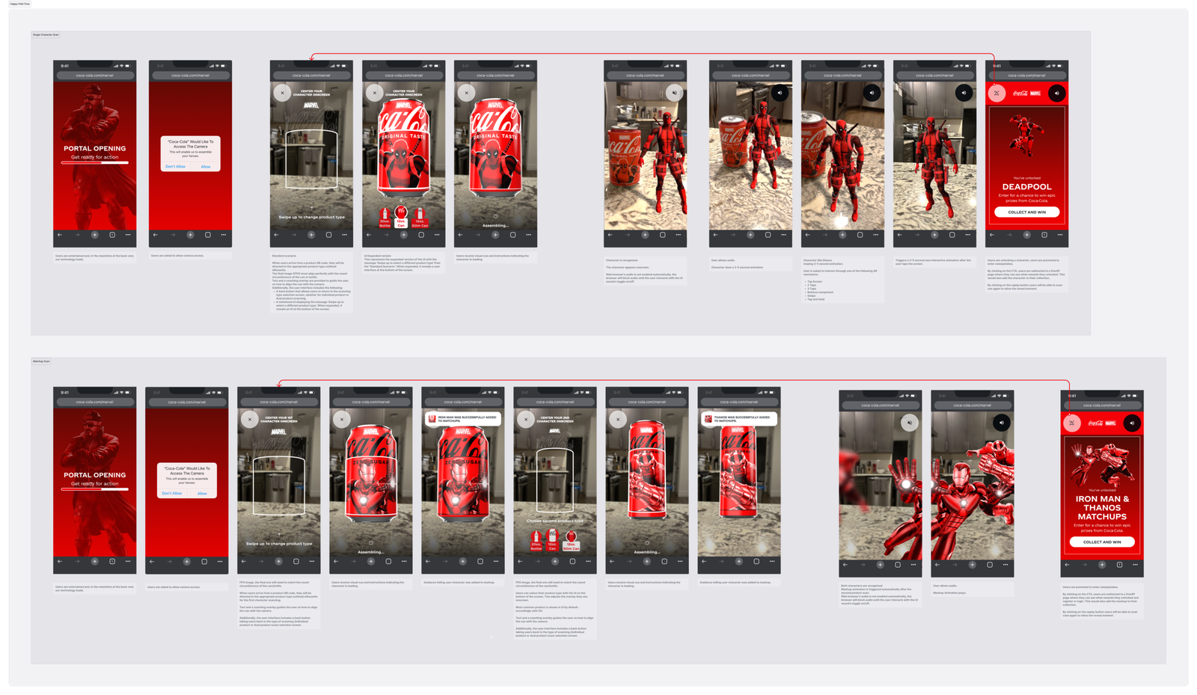Choose Allow in Mashup Scan camera prompt
1197x695 pixels.
click(x=202, y=493)
